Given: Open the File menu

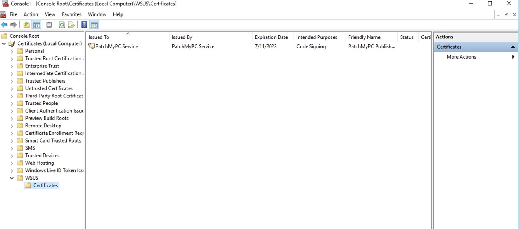Looking at the screenshot, I should point(13,14).
